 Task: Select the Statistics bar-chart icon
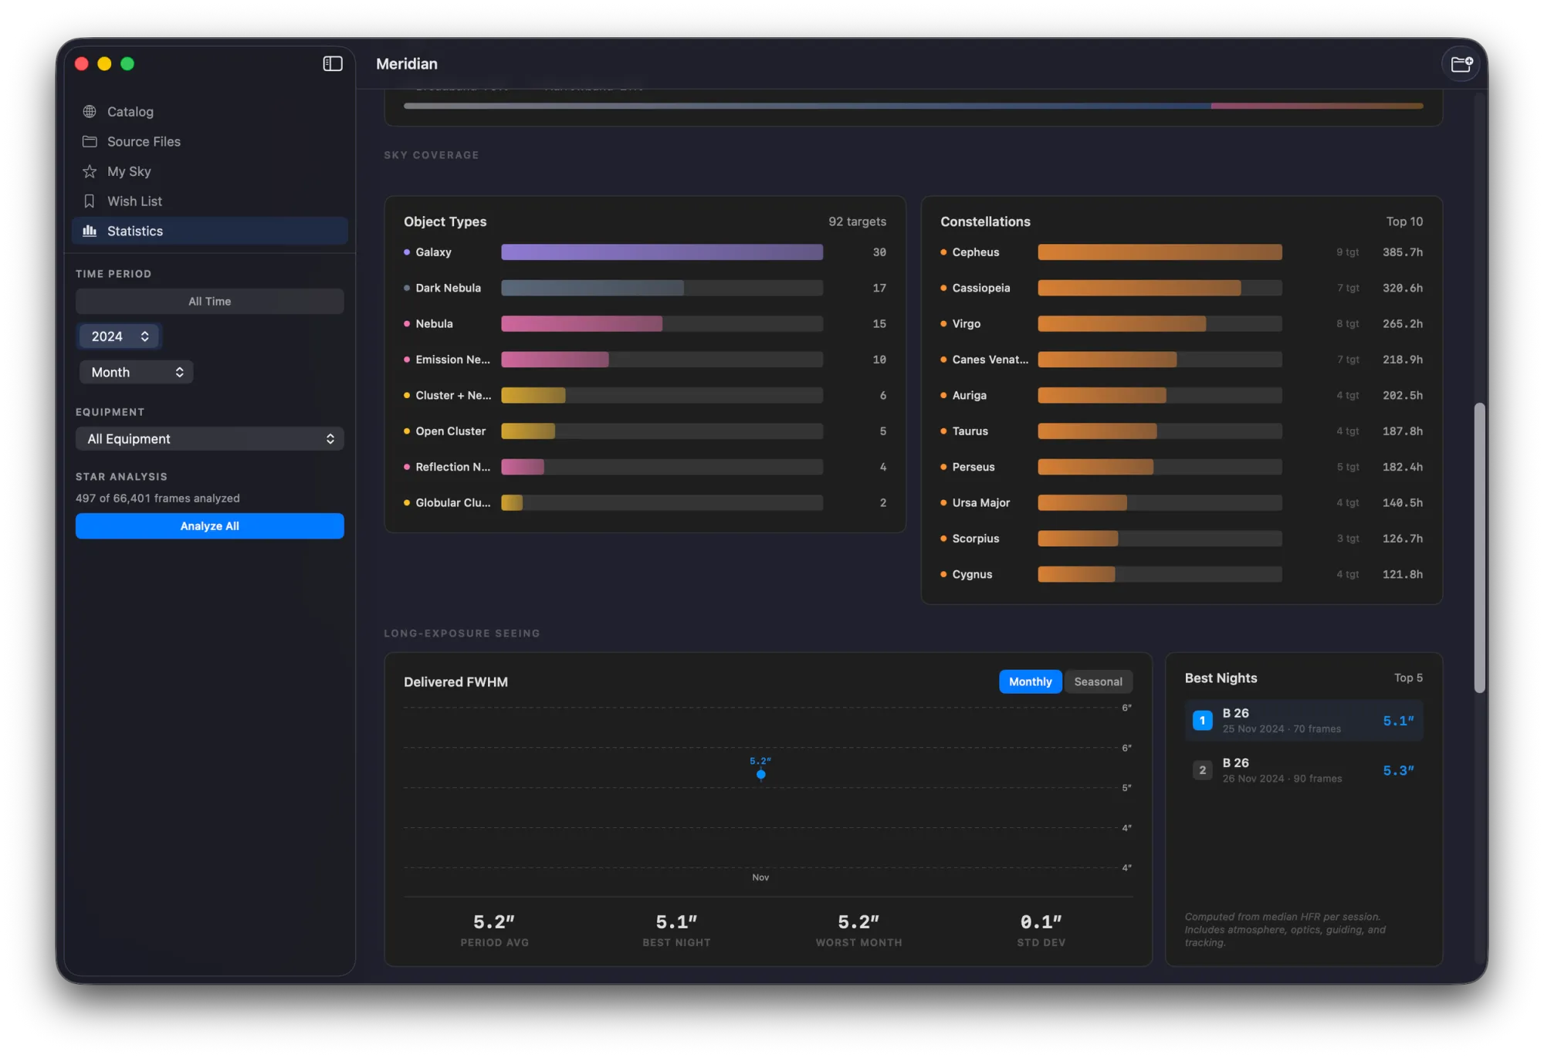tap(89, 231)
